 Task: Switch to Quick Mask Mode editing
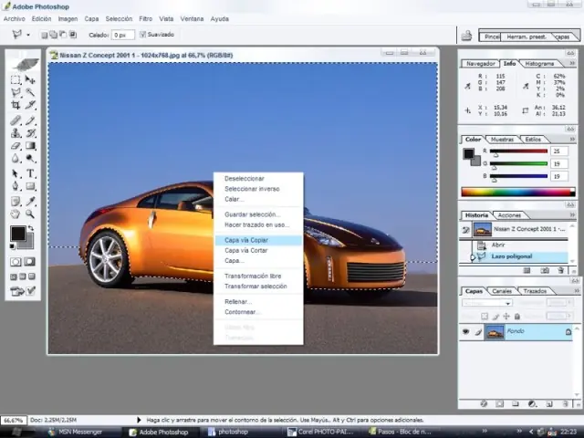click(30, 262)
